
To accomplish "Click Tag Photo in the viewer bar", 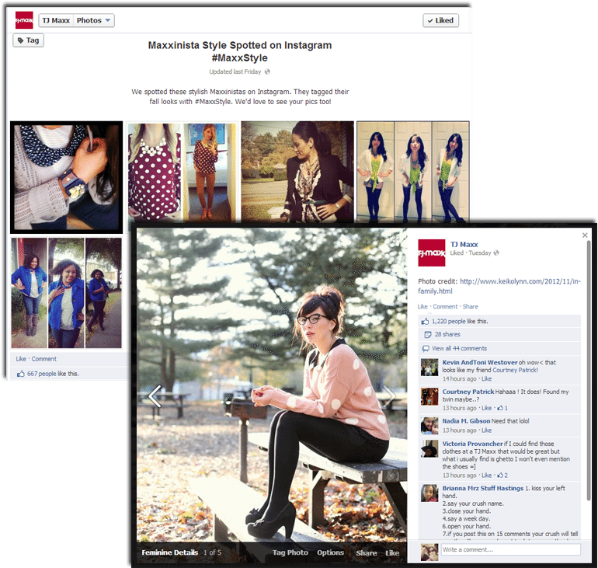I will (290, 552).
